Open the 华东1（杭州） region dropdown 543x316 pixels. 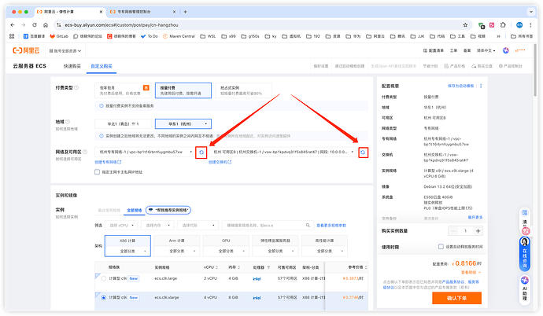coord(183,123)
